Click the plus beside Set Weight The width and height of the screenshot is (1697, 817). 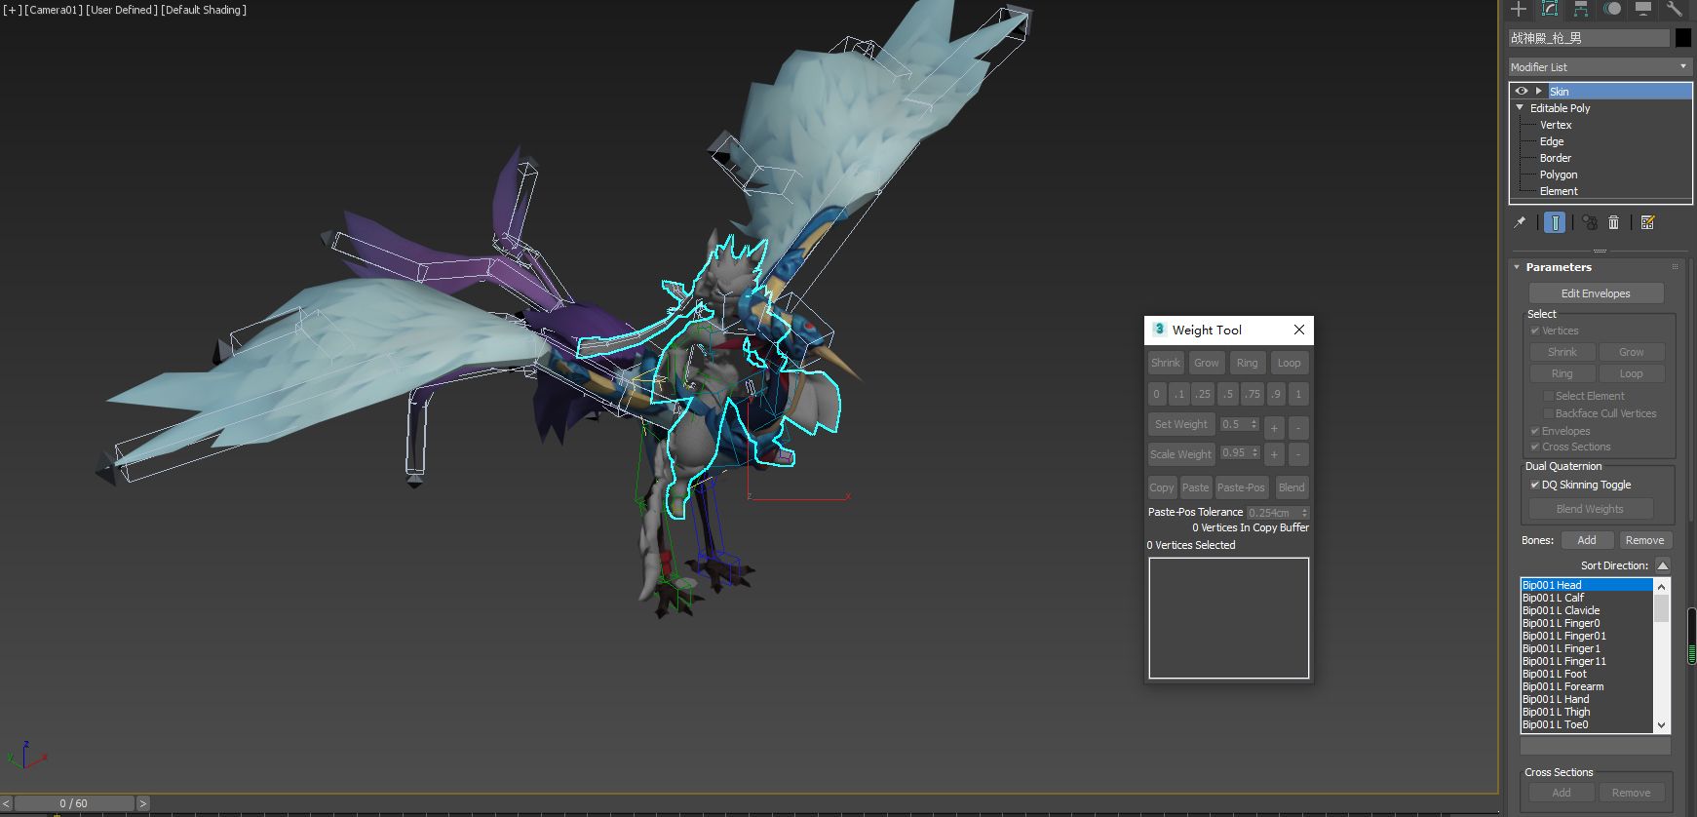coord(1274,428)
